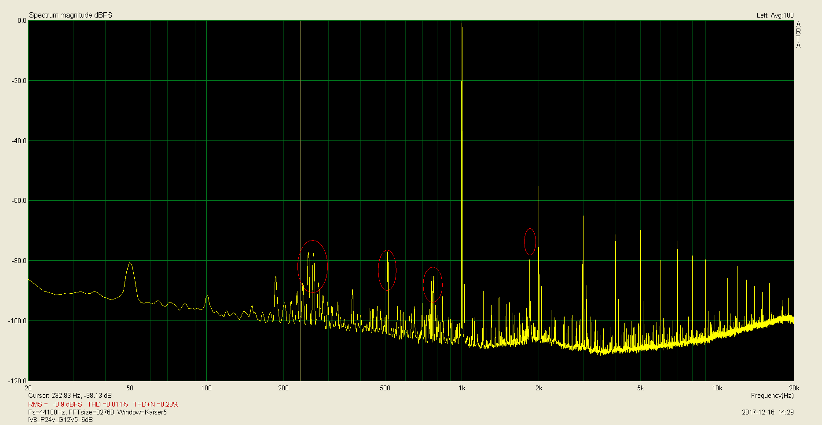The height and width of the screenshot is (425, 822).
Task: Click the 2k frequency axis label
Action: [539, 388]
